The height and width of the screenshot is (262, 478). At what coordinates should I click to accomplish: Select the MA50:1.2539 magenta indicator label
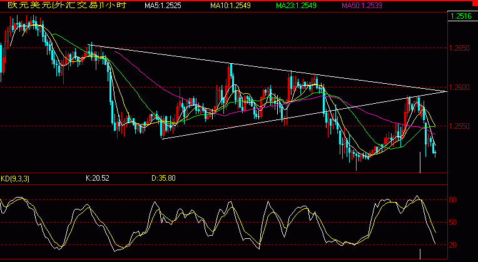(x=362, y=6)
